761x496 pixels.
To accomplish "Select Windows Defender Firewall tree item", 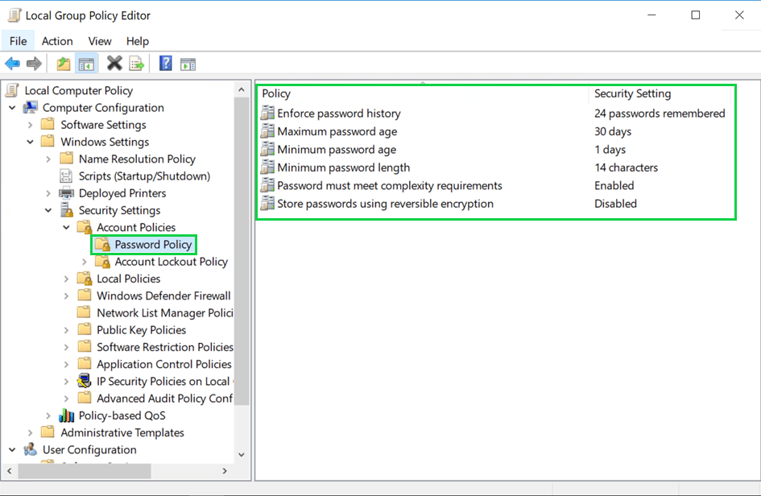I will (163, 296).
